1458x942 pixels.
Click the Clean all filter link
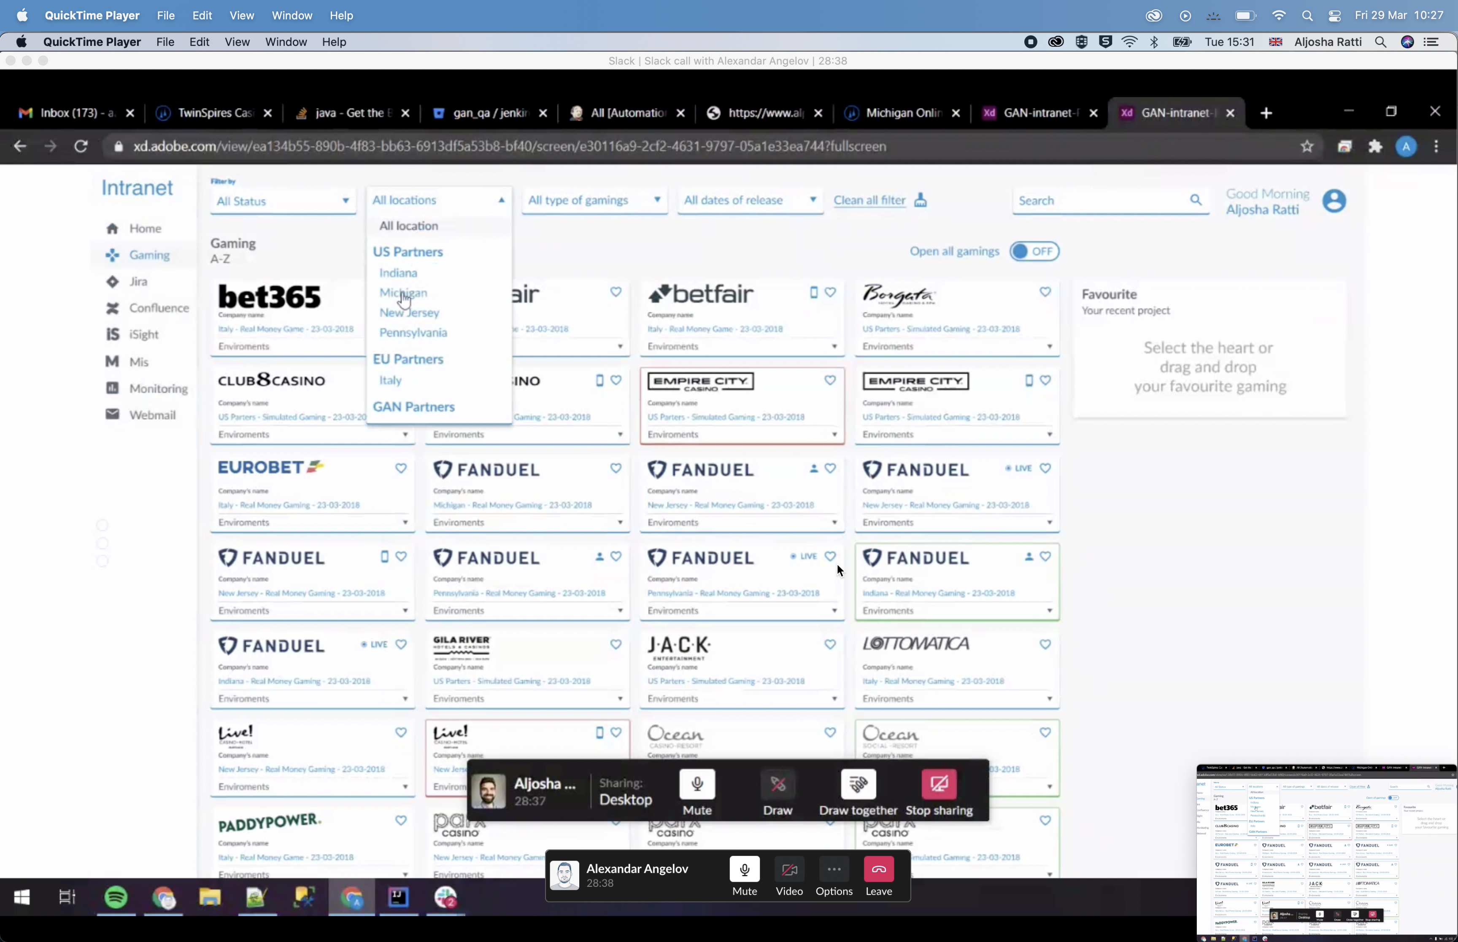(869, 200)
